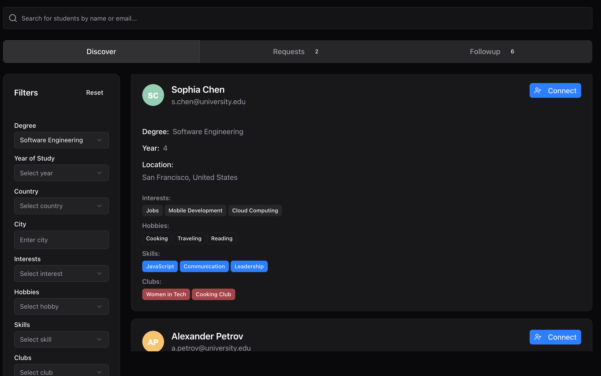Screen dimensions: 601x376
Task: Open the Select interest dropdown
Action: coord(61,274)
